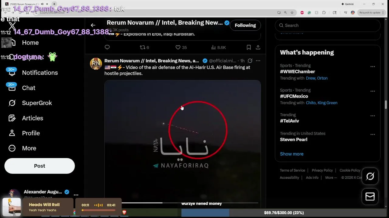Open SuperGrok in the sidebar
389x218 pixels.
click(x=37, y=103)
